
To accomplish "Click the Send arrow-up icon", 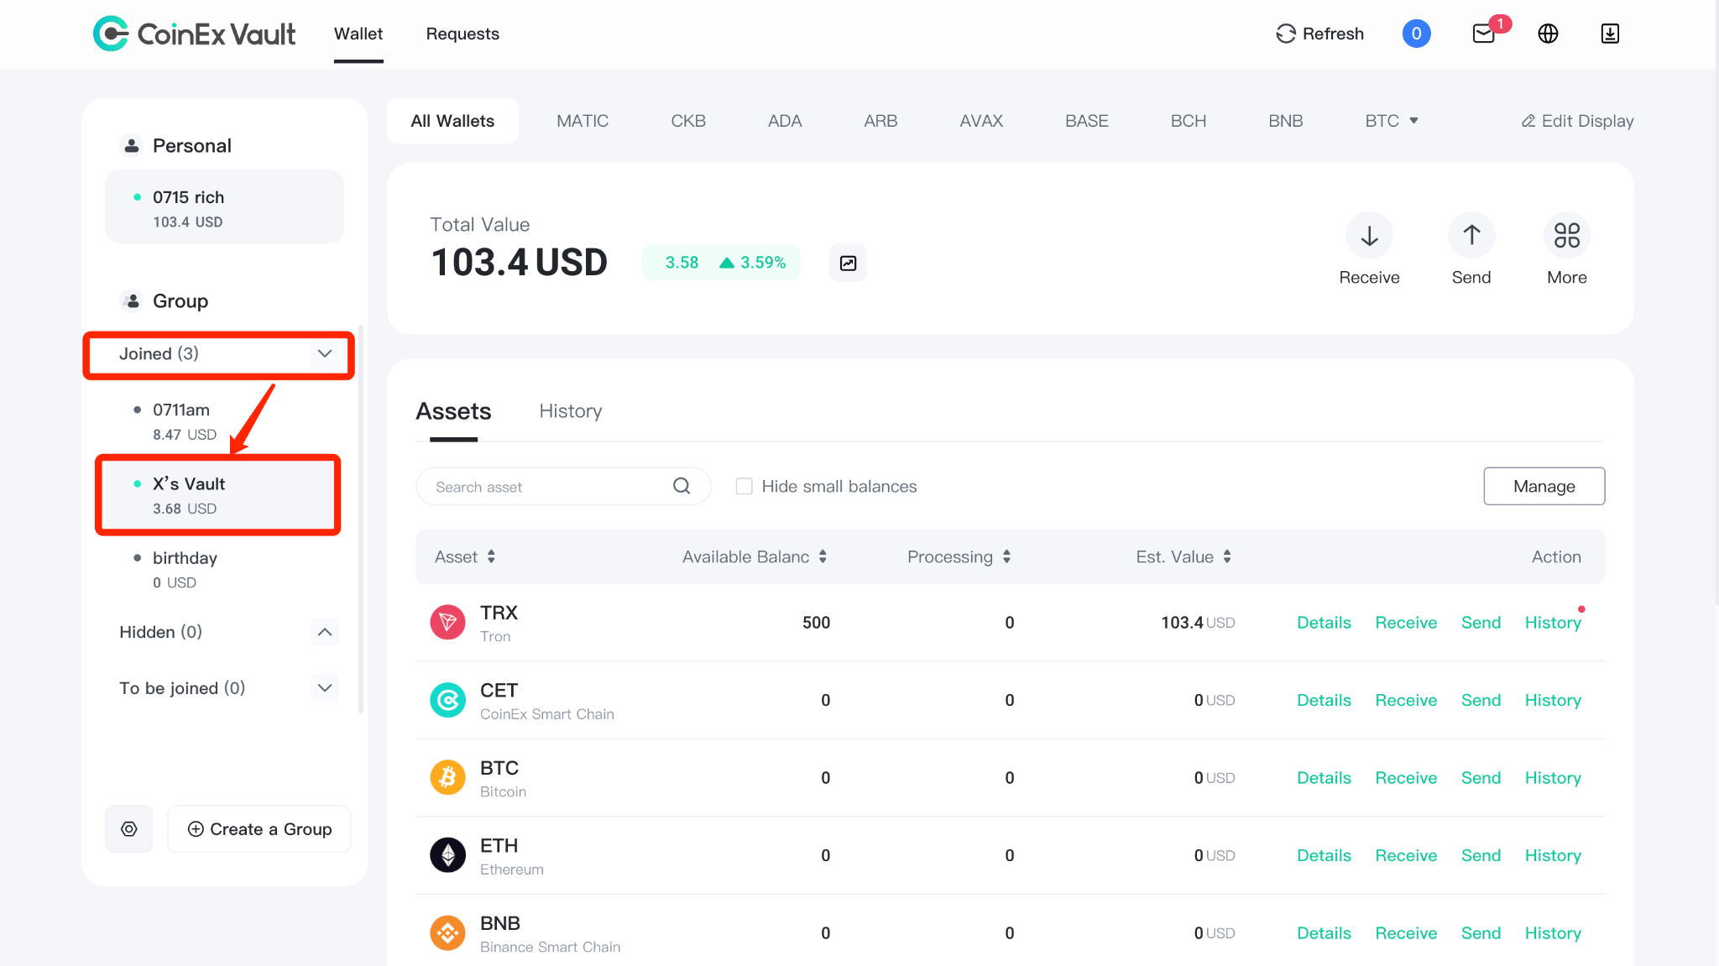I will point(1471,236).
